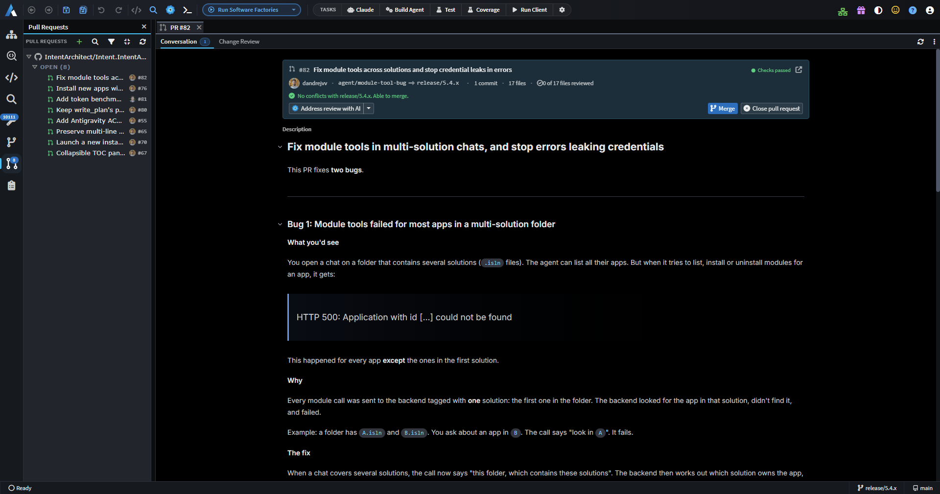Click the Redo arrow icon
This screenshot has height=494, width=940.
[x=118, y=10]
